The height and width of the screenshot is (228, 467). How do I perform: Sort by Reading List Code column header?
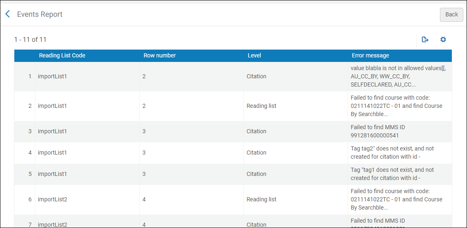[x=62, y=55]
